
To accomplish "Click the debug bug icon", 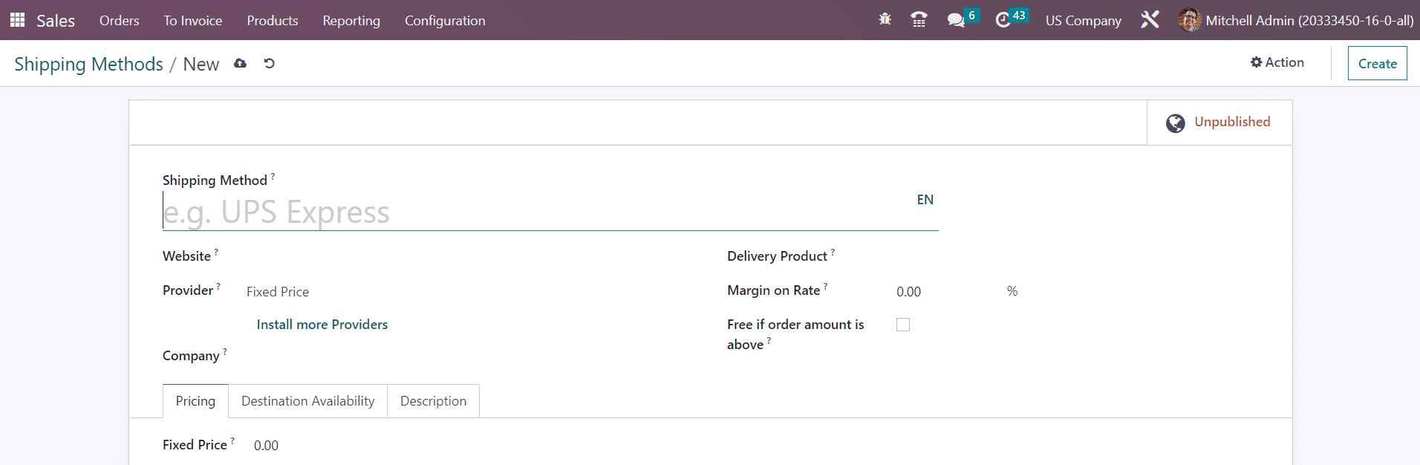I will pos(885,20).
